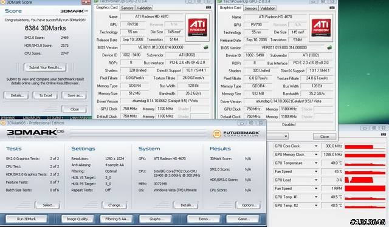Select Graphics Card tab in right GPU-Z window
Viewport: 389px width, 227px height.
click(x=230, y=8)
